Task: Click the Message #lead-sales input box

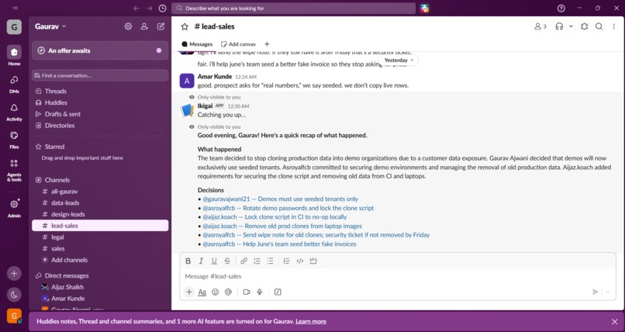Action: pyautogui.click(x=398, y=276)
